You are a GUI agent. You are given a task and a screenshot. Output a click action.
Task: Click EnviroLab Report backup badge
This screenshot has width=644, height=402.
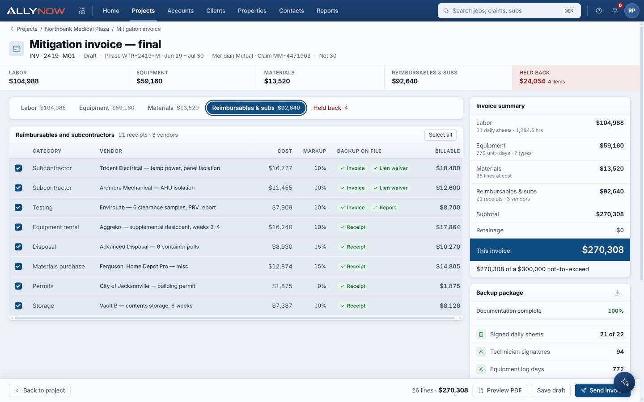tap(385, 208)
